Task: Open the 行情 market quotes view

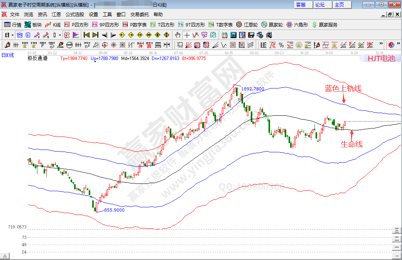Action: (12, 25)
